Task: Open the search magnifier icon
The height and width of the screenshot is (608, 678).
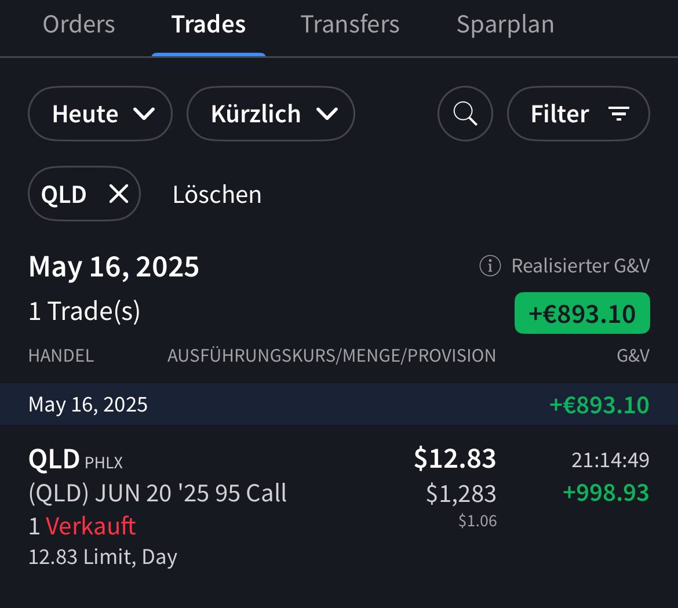Action: tap(465, 114)
